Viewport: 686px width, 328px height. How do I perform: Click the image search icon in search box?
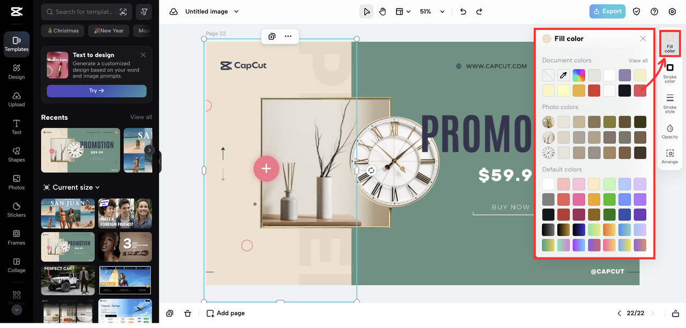coord(123,11)
